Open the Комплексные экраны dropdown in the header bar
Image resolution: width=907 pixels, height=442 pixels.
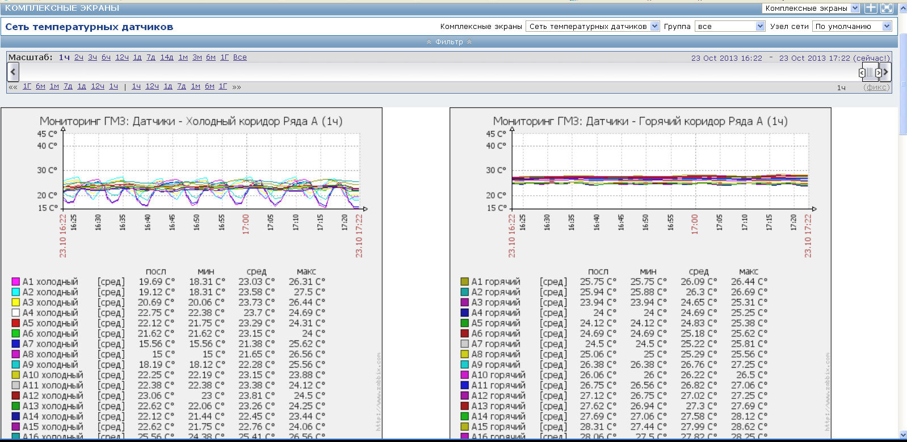(x=811, y=8)
